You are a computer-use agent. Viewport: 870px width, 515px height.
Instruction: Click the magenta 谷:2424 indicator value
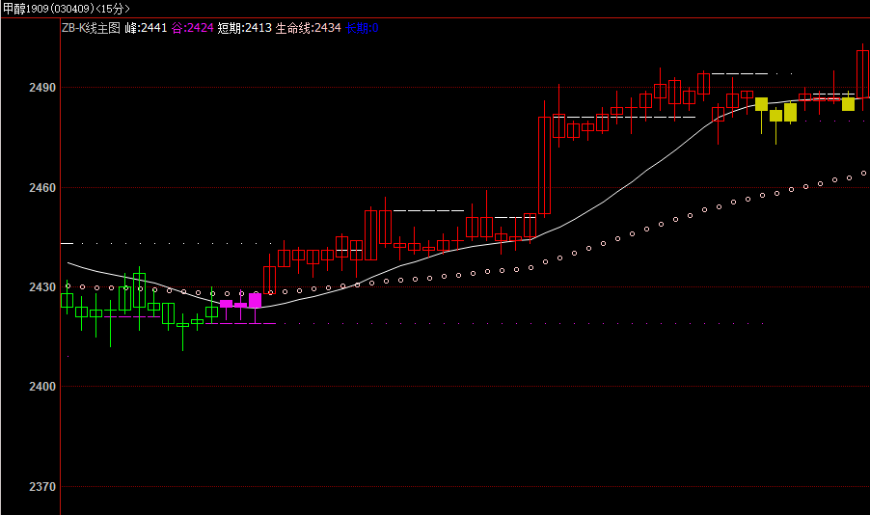click(x=193, y=28)
